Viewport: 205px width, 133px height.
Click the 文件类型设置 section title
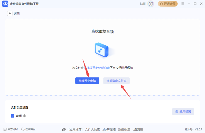[x=20, y=107]
